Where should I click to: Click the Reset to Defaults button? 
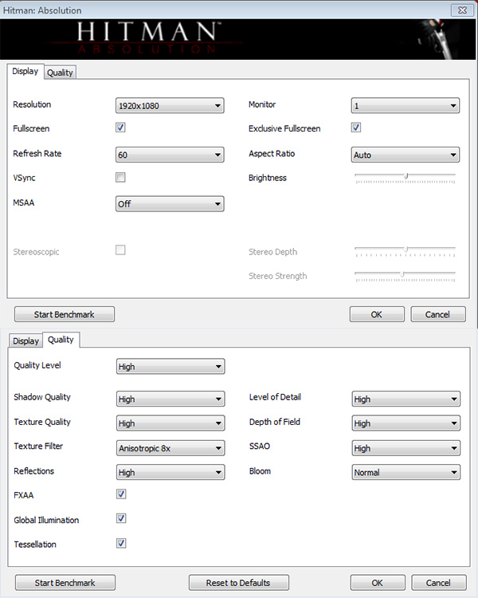tap(238, 583)
